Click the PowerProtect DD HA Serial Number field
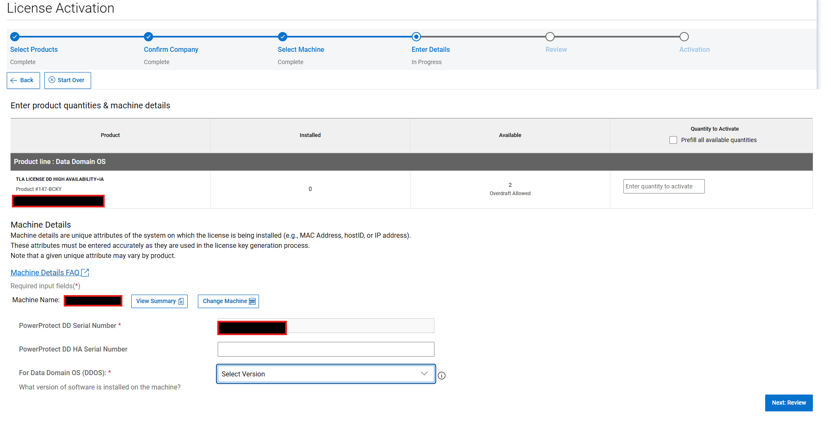831x435 pixels. 325,349
